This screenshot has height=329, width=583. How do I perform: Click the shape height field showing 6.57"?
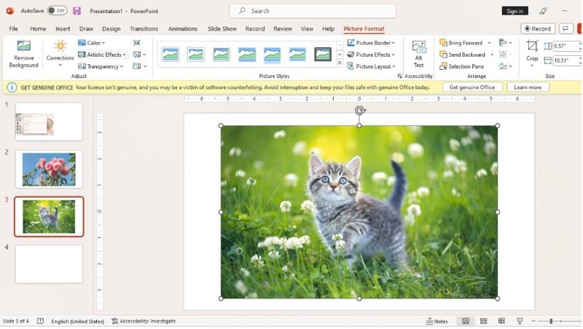(x=566, y=46)
